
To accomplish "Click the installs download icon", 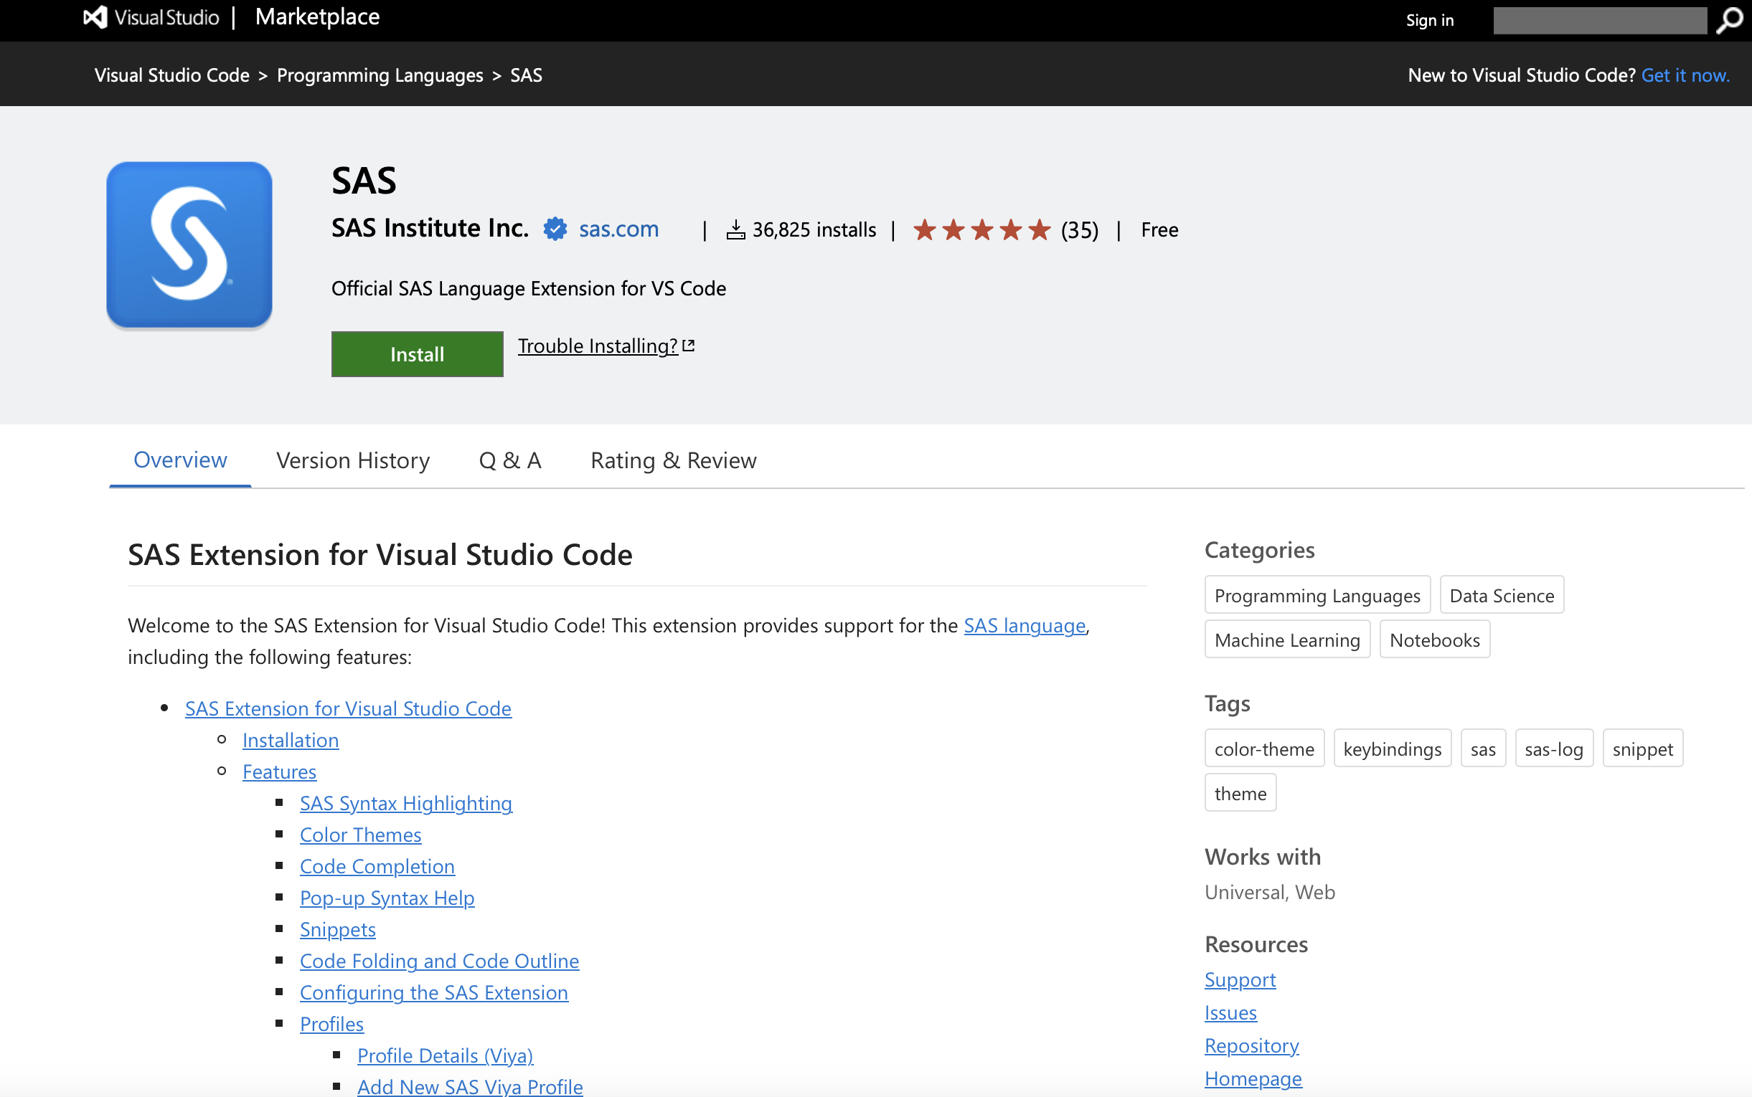I will tap(735, 230).
